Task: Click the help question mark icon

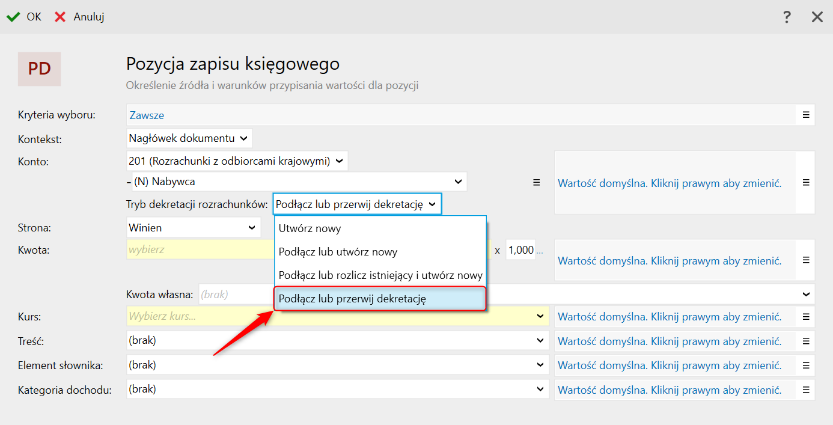Action: (x=787, y=17)
